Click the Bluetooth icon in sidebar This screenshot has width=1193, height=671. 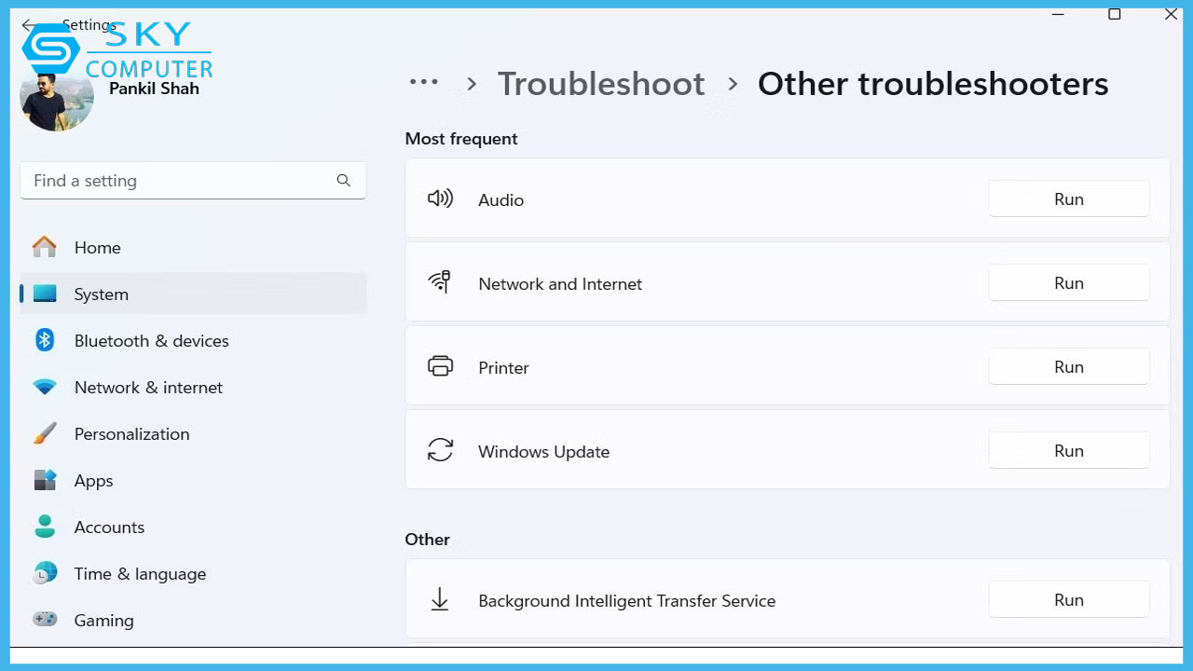tap(45, 340)
